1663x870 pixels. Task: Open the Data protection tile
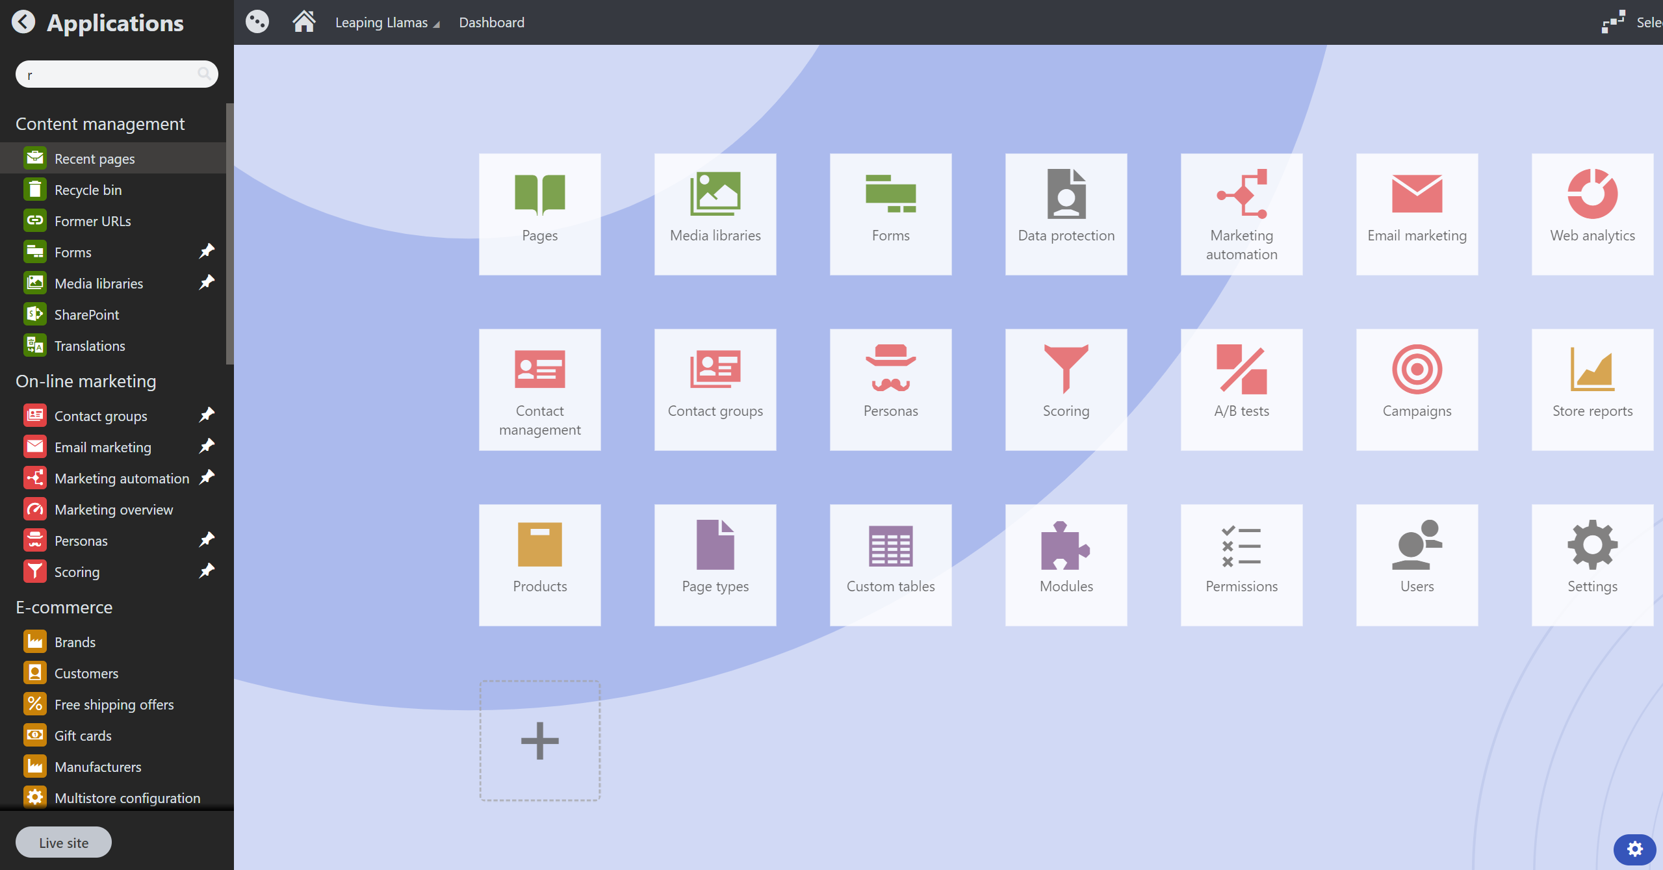pos(1066,214)
